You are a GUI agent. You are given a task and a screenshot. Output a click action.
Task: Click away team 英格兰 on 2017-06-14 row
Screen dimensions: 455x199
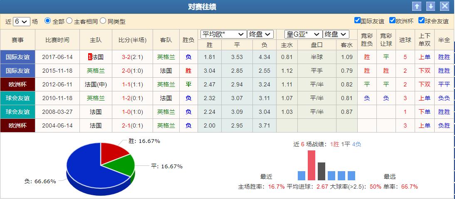166,57
